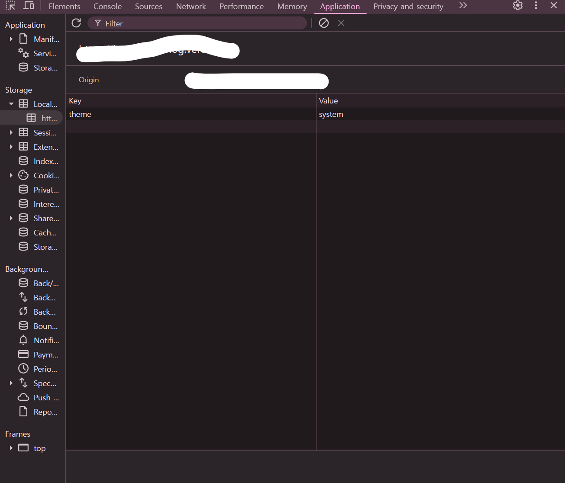Select the top frame icon
The height and width of the screenshot is (483, 565).
(x=23, y=448)
